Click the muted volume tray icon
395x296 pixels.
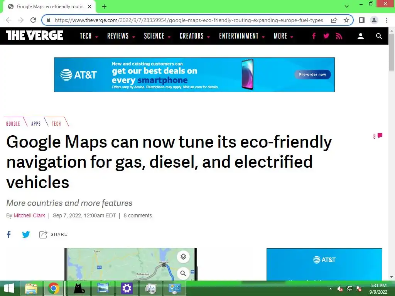(340, 289)
